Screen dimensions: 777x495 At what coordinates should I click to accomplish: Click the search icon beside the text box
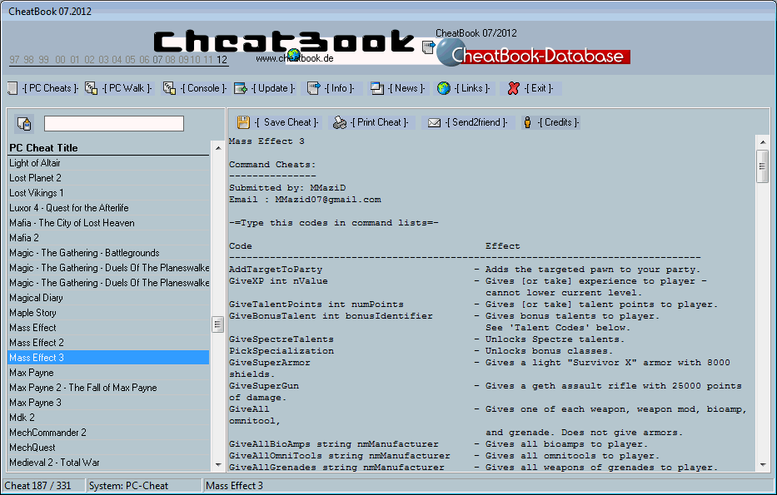25,124
